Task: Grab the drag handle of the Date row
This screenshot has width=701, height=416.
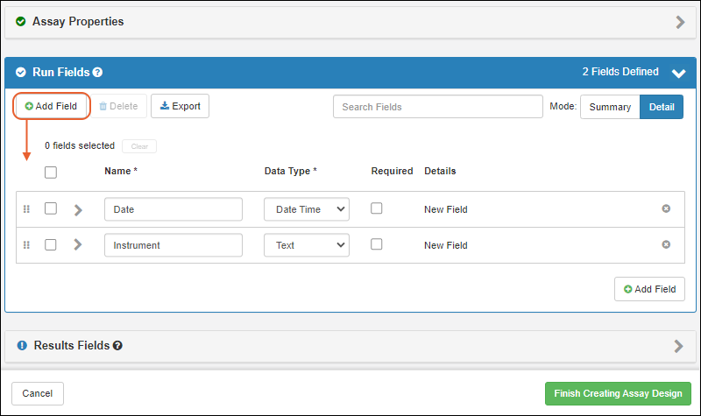Action: [26, 209]
